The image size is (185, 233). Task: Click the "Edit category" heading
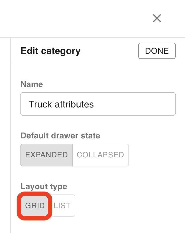pyautogui.click(x=50, y=51)
